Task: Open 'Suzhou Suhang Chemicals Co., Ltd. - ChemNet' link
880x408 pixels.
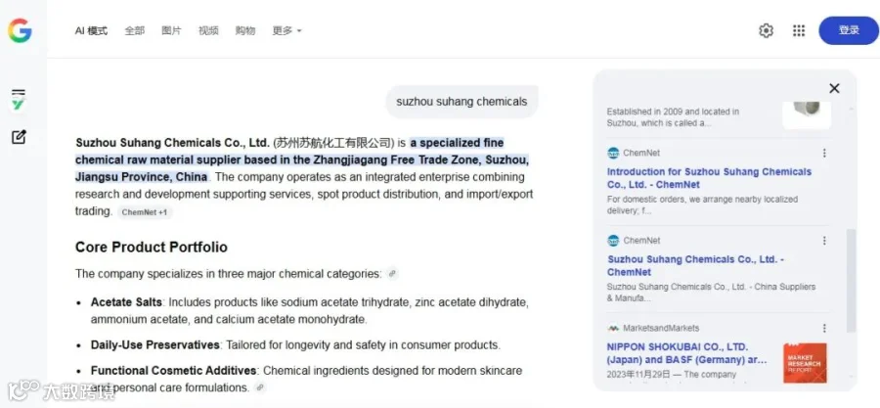Action: [x=695, y=265]
